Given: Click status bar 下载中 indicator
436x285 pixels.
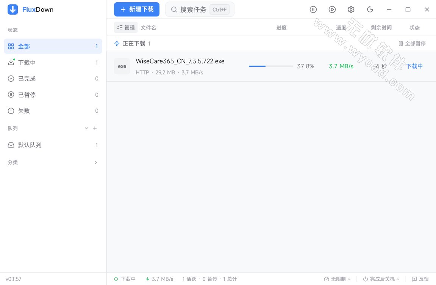Looking at the screenshot, I should point(125,279).
